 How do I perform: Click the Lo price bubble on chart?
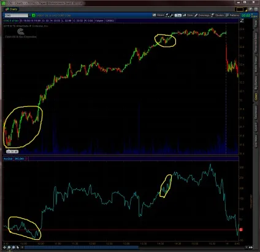pos(12,152)
